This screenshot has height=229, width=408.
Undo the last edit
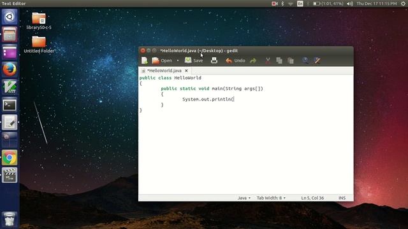(235, 60)
